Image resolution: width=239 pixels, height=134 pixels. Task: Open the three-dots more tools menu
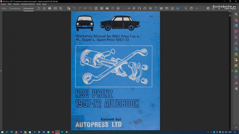point(197,8)
